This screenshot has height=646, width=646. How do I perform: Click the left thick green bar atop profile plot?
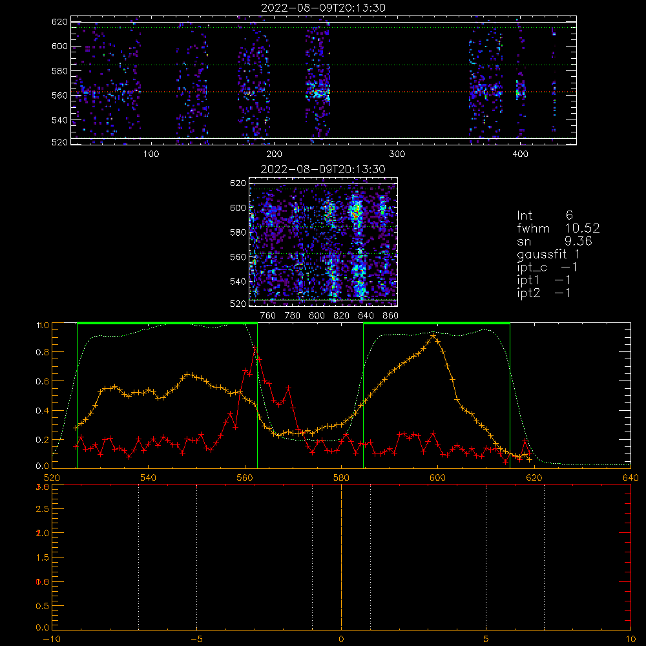pyautogui.click(x=167, y=324)
